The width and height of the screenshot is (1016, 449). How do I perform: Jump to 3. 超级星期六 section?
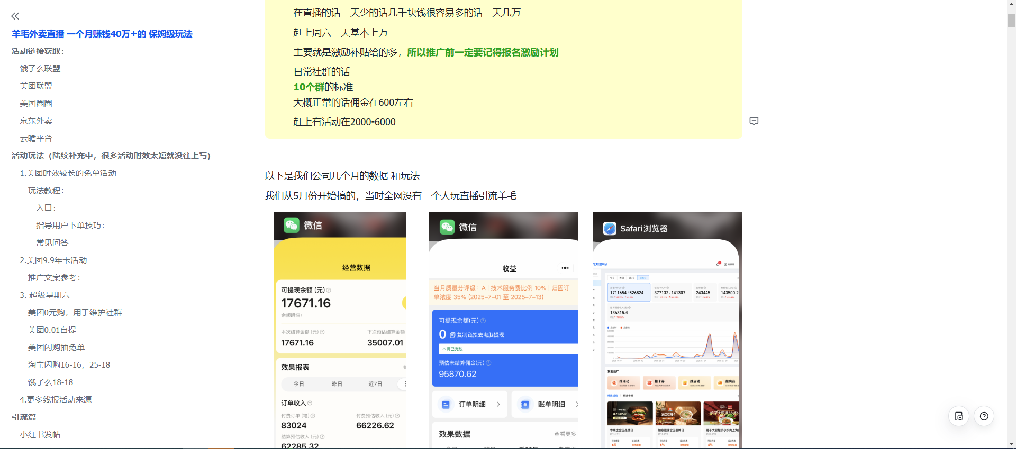click(x=45, y=295)
